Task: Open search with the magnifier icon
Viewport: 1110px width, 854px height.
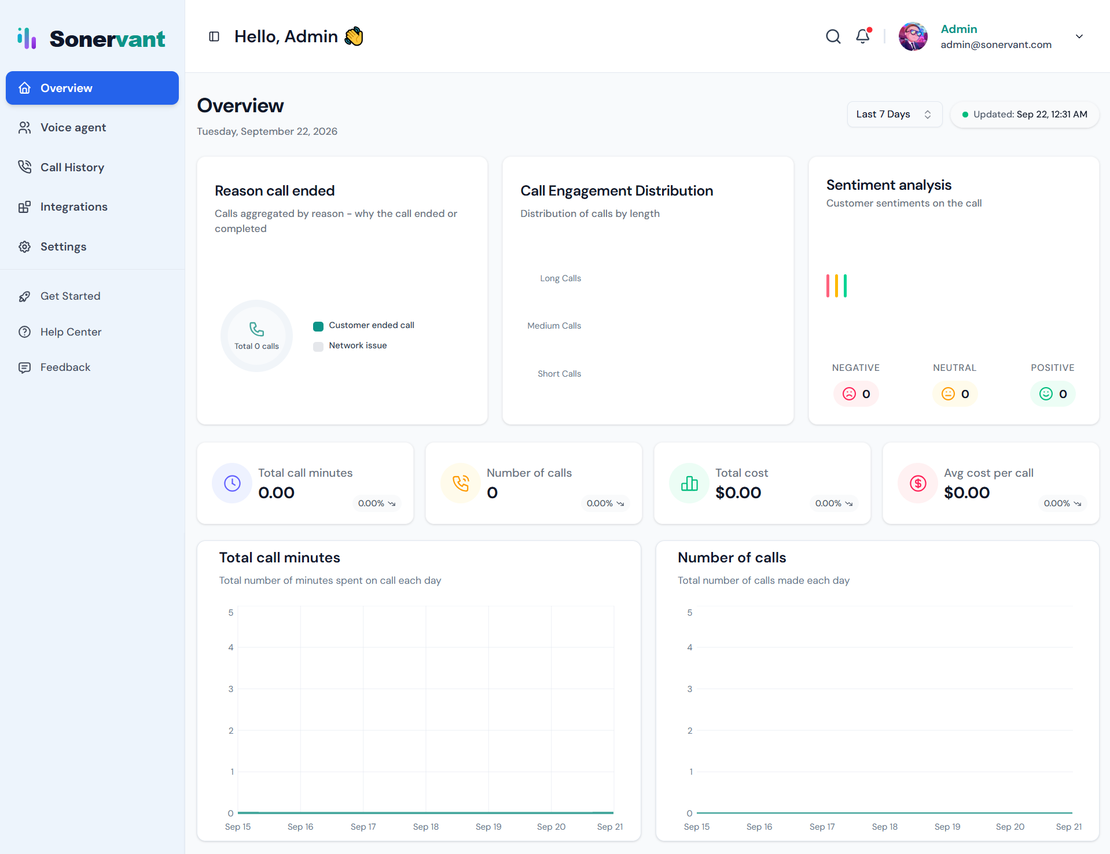Action: point(833,36)
